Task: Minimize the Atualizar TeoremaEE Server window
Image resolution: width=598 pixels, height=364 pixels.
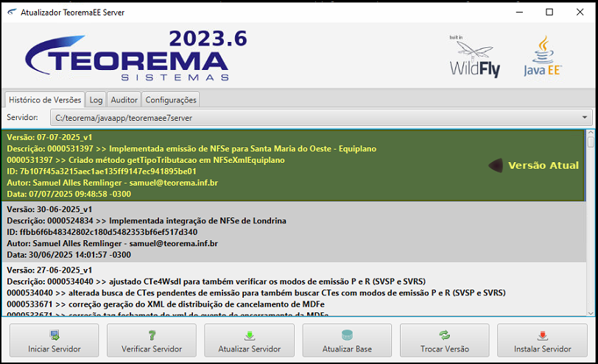Action: [x=519, y=13]
